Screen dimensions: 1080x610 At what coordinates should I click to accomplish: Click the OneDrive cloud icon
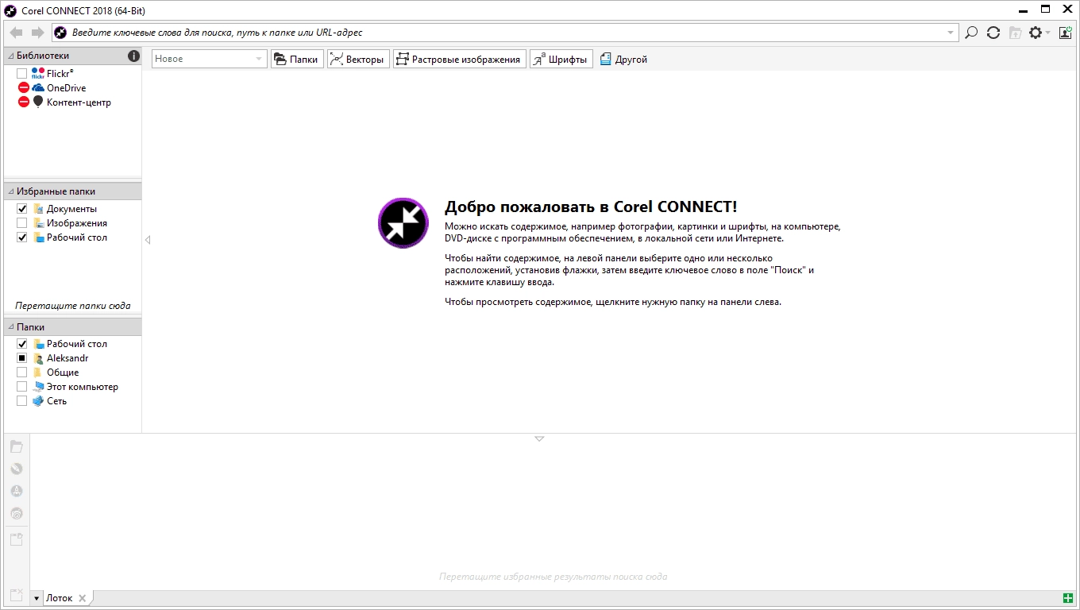38,87
